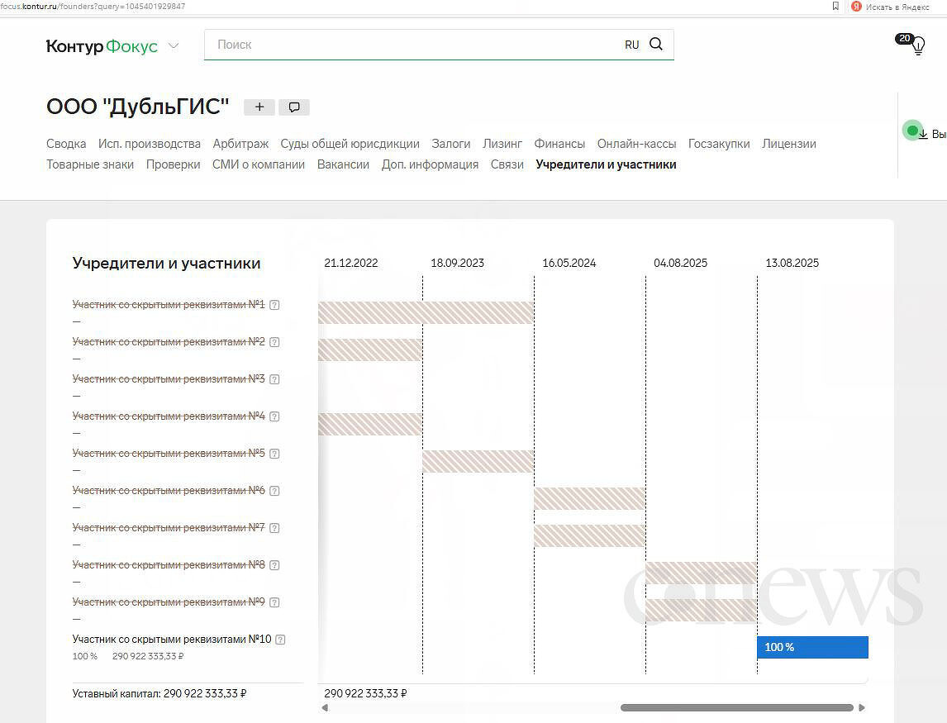Click the 18.09.2023 date header

point(457,263)
